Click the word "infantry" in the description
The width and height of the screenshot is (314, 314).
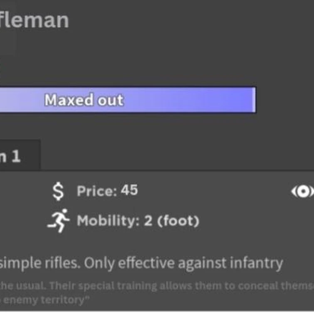[256, 263]
